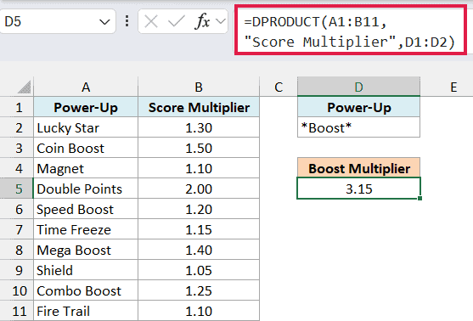Click the Fire Trail cell
The height and width of the screenshot is (321, 473).
coord(86,311)
